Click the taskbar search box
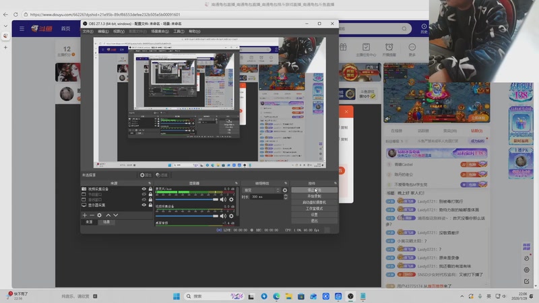539x303 pixels. (x=214, y=296)
